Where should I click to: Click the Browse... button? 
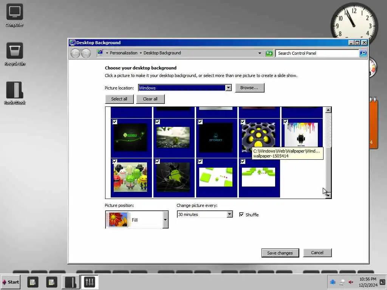249,88
